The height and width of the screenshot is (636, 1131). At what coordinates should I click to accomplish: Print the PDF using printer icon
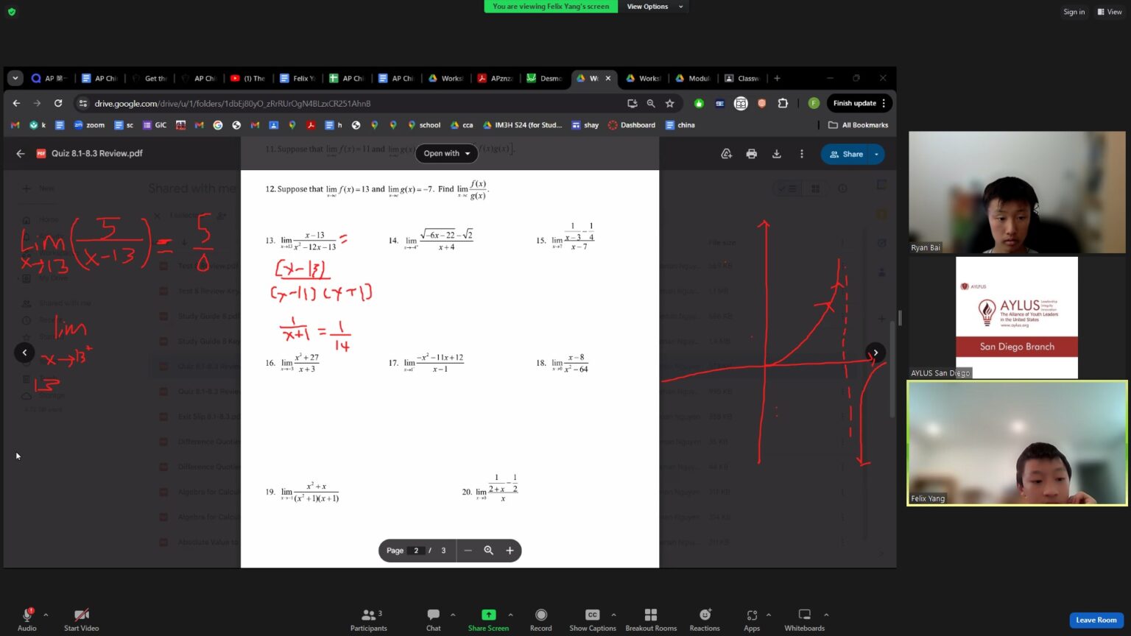(x=751, y=154)
